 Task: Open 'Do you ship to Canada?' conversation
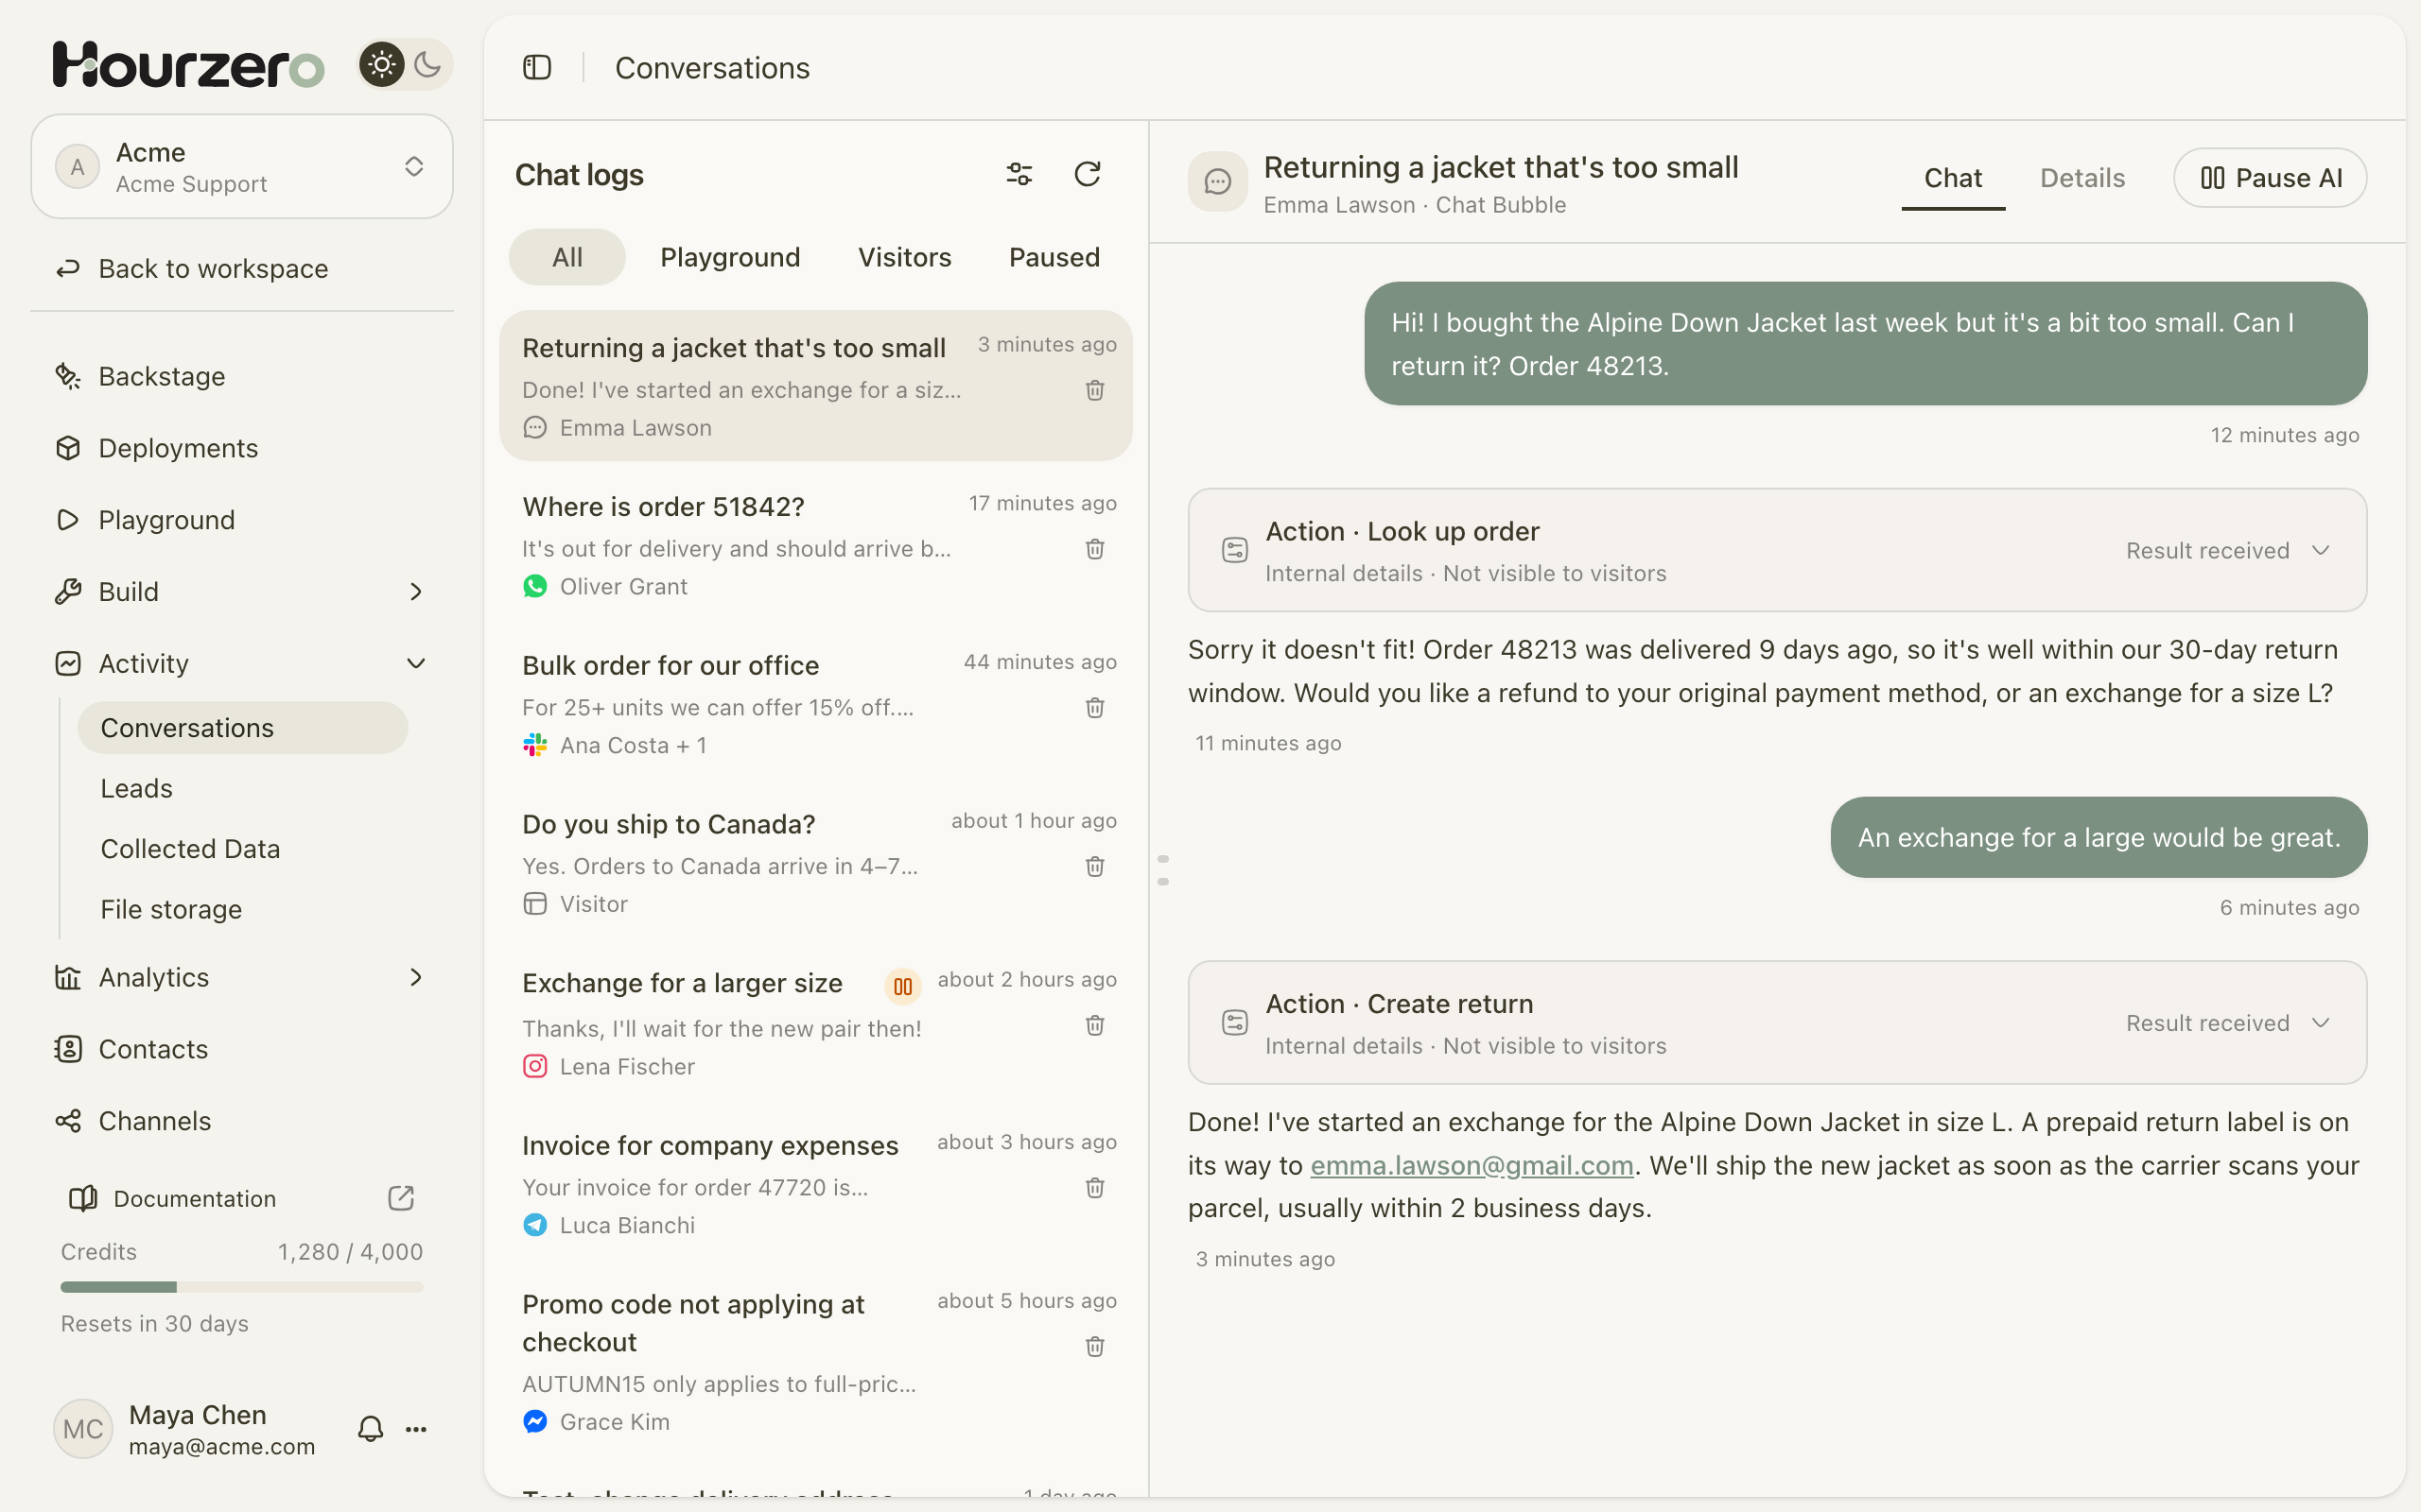click(x=816, y=862)
